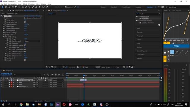Viewport: 190px width, 107px height.
Task: Open the Window menu
Action: coord(44,4)
